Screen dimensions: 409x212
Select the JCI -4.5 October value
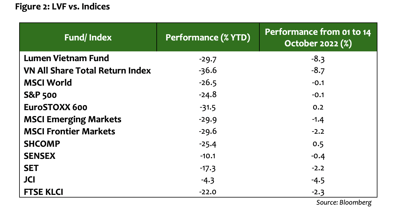pyautogui.click(x=318, y=180)
